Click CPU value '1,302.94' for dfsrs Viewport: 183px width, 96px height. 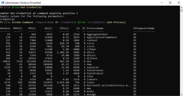click(63, 52)
